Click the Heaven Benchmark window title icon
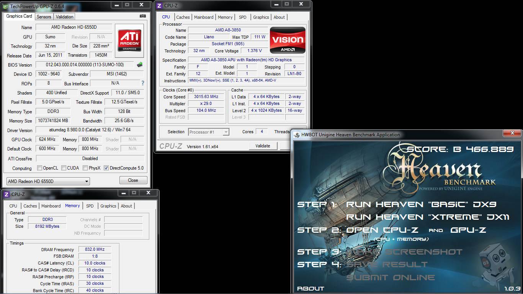The width and height of the screenshot is (523, 294). 297,134
